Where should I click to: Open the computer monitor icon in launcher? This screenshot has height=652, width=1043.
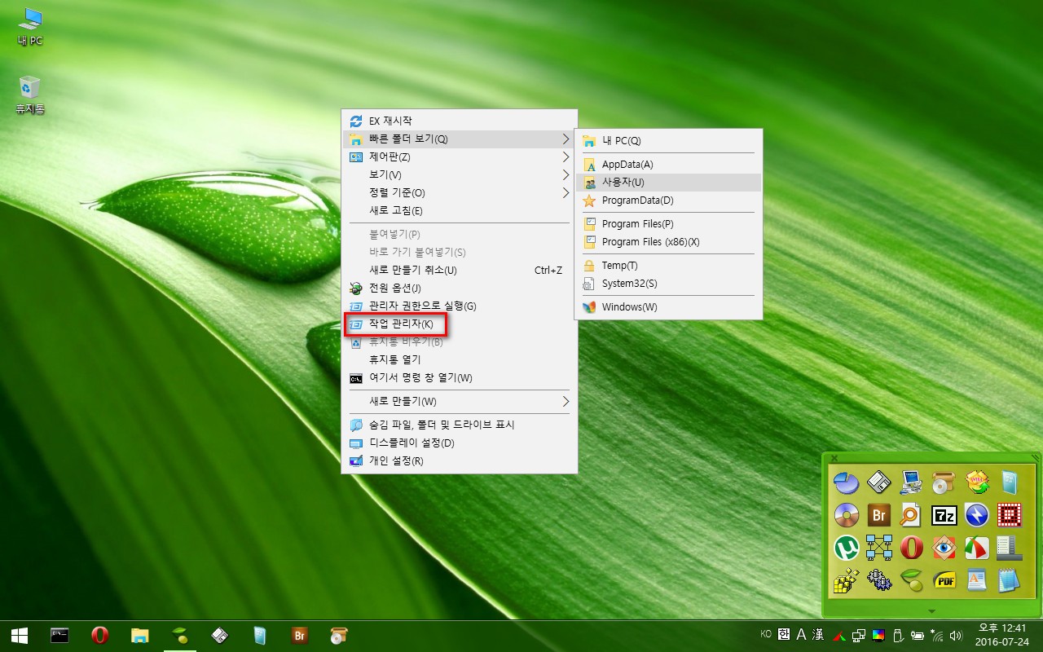click(911, 482)
